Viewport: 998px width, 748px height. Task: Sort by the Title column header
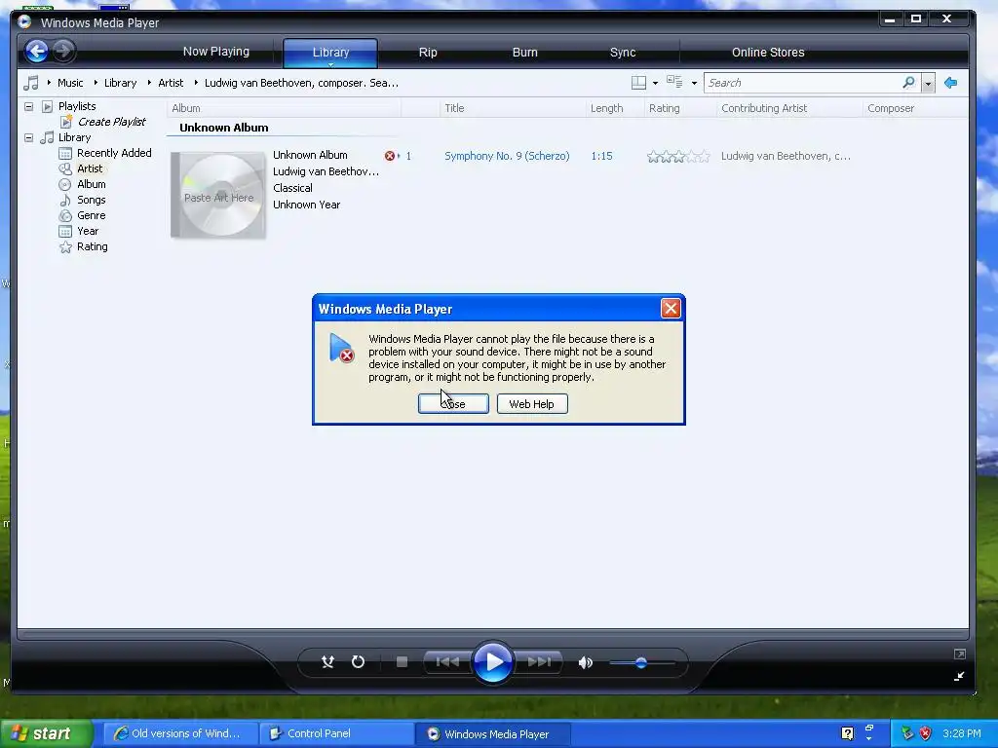pos(513,108)
